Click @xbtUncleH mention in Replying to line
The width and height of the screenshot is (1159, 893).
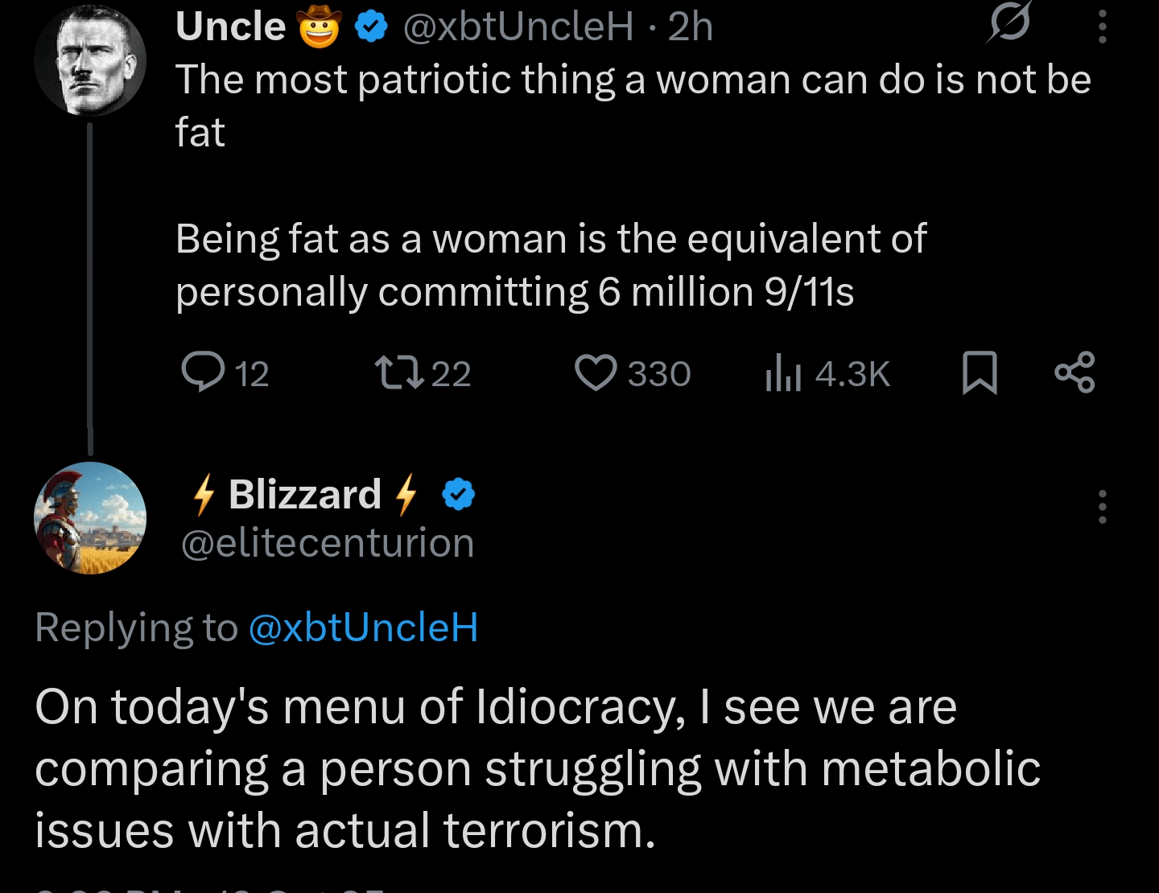pos(363,628)
